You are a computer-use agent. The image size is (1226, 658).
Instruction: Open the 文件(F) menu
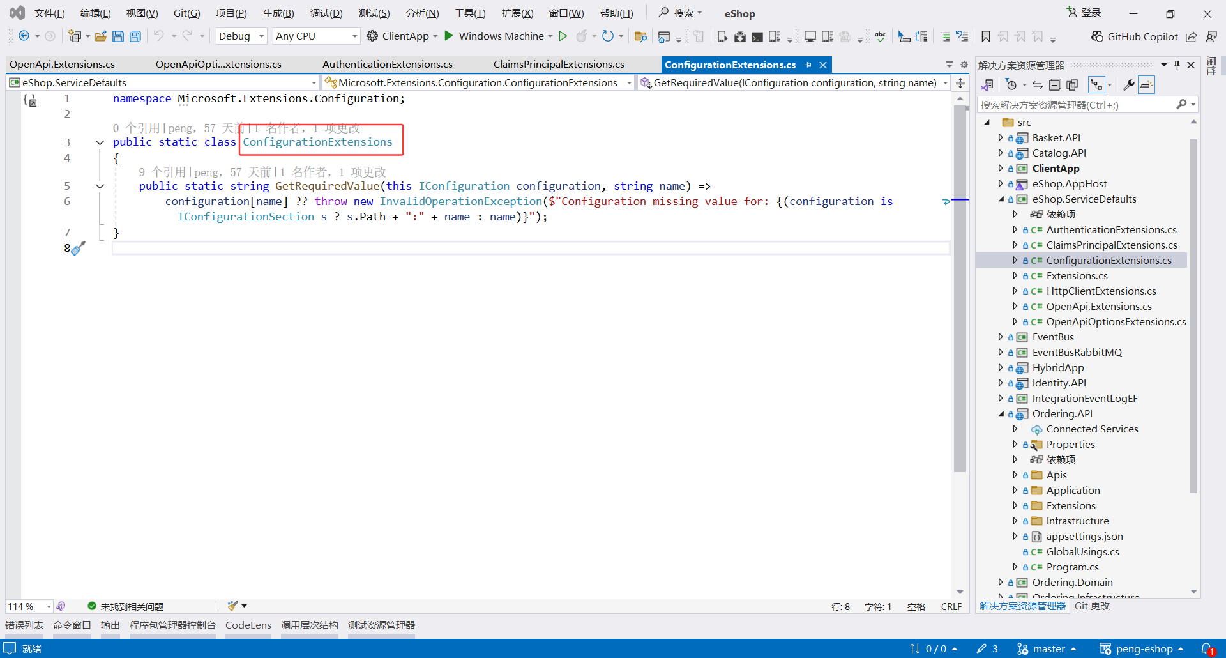[49, 13]
